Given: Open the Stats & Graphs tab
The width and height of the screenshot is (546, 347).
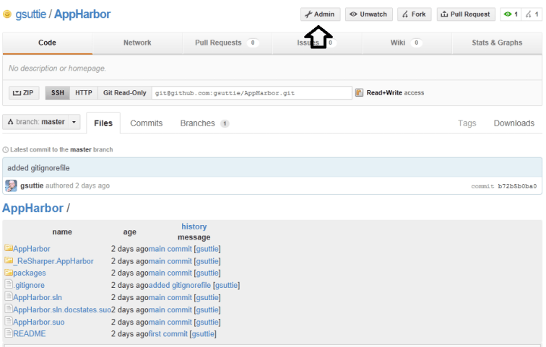Looking at the screenshot, I should pos(497,43).
